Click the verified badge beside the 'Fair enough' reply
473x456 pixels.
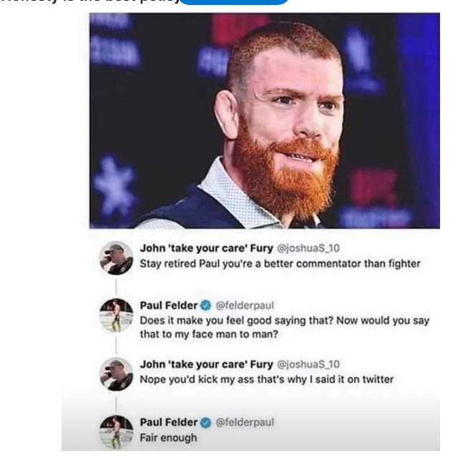coord(205,422)
